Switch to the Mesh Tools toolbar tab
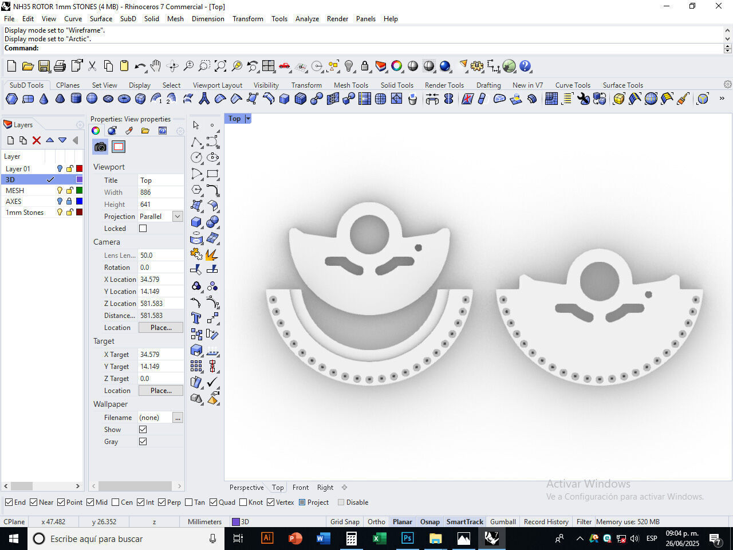This screenshot has width=733, height=550. point(351,85)
